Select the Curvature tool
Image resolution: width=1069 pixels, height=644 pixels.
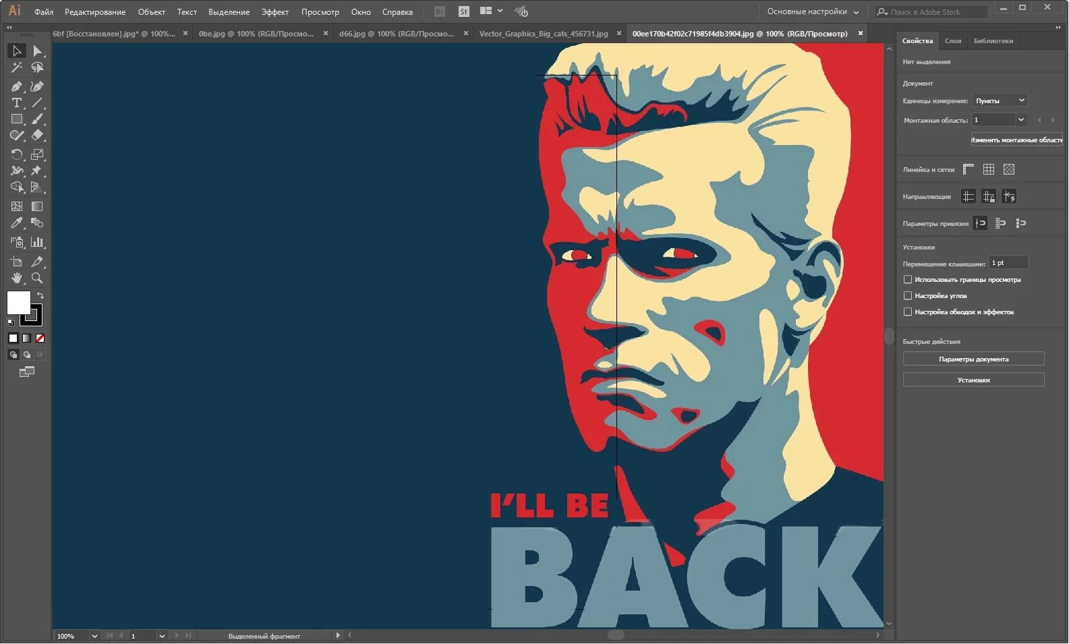point(37,86)
